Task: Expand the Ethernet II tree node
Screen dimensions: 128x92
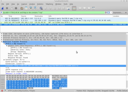Action: pos(2,36)
